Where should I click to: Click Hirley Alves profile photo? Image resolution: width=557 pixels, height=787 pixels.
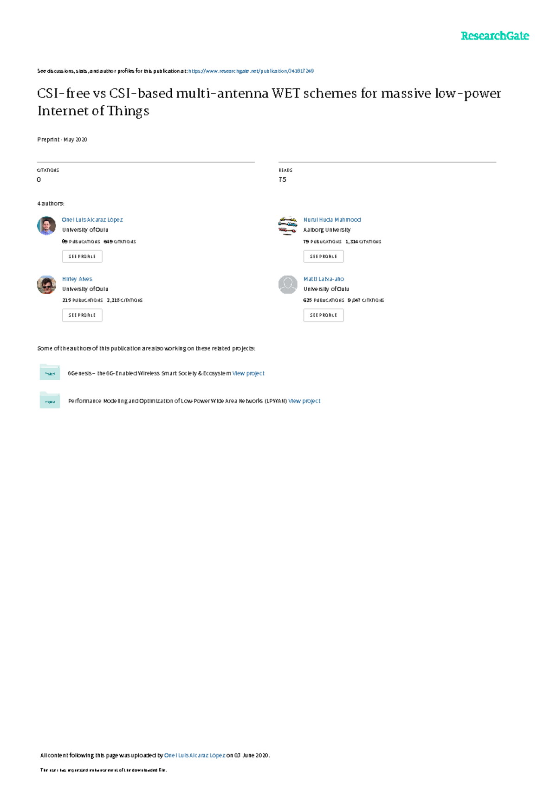point(46,285)
